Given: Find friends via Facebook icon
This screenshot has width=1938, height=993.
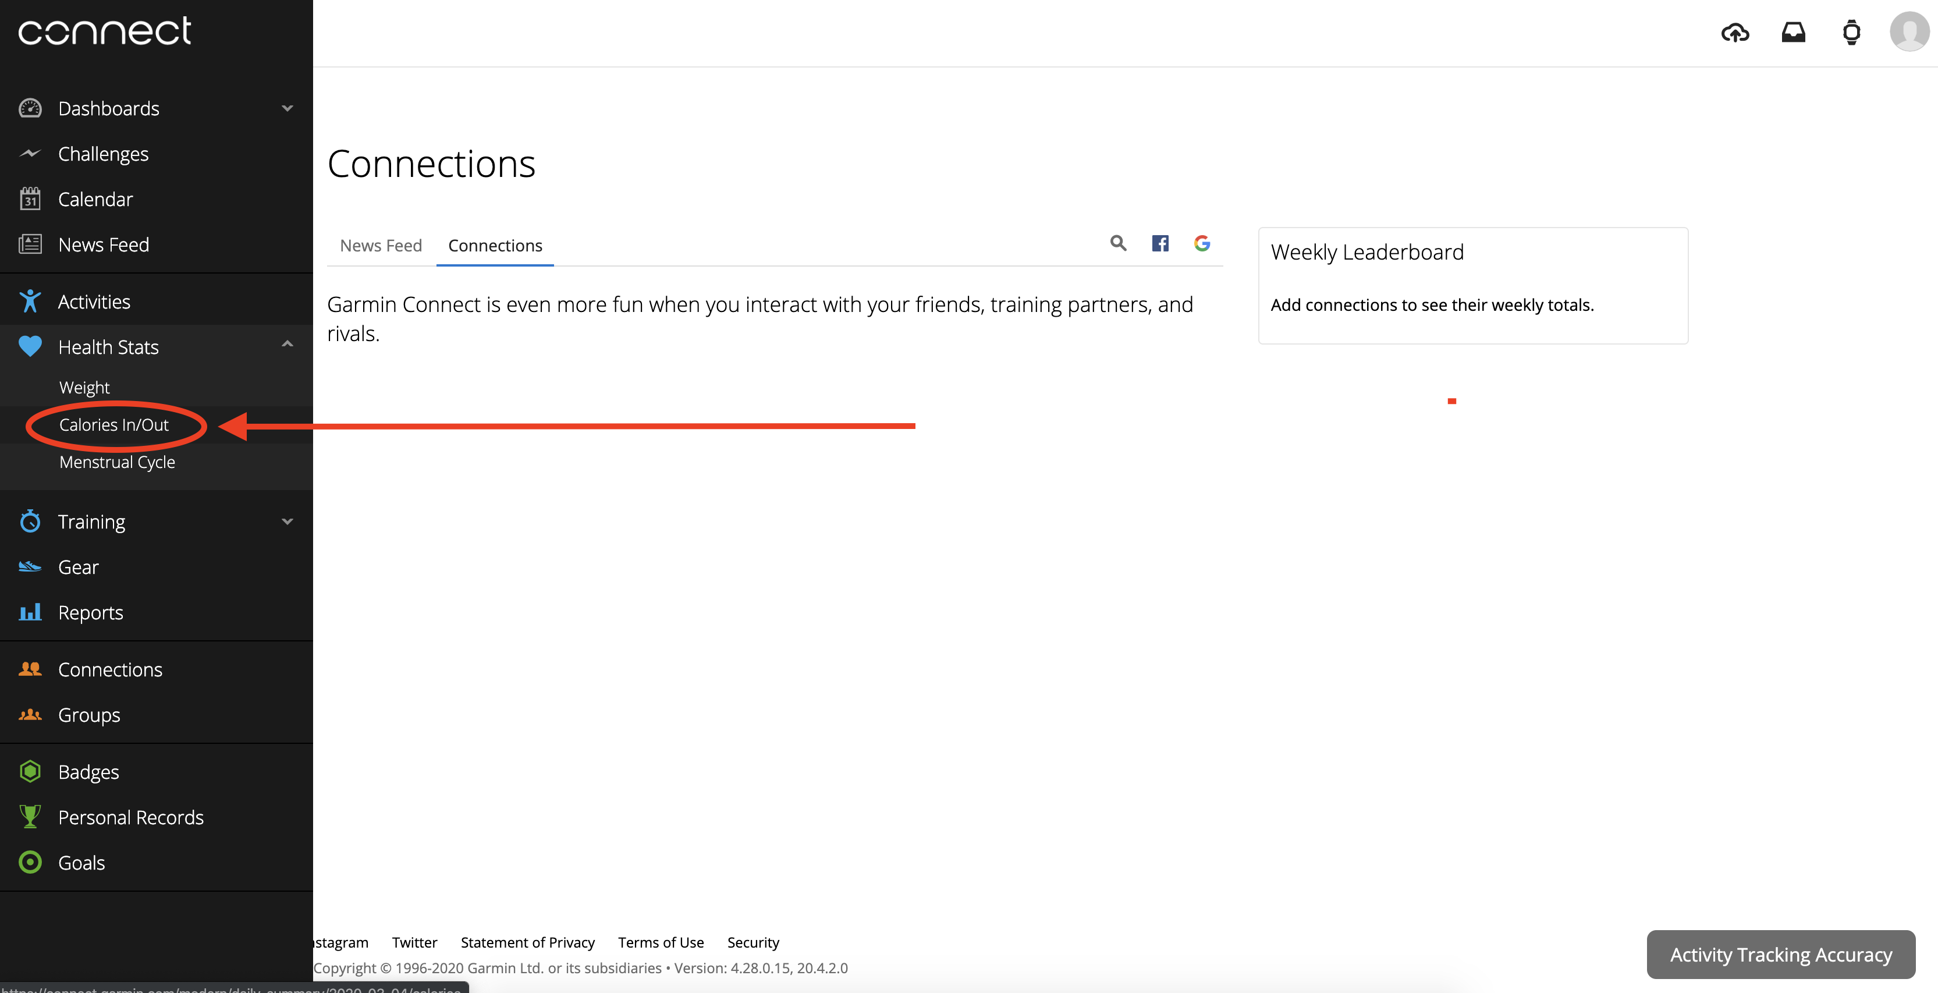Looking at the screenshot, I should [1160, 243].
